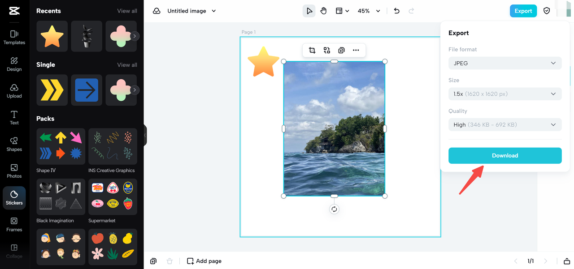574x269 pixels.
Task: Open the layers panel icon at bottom right
Action: [567, 261]
